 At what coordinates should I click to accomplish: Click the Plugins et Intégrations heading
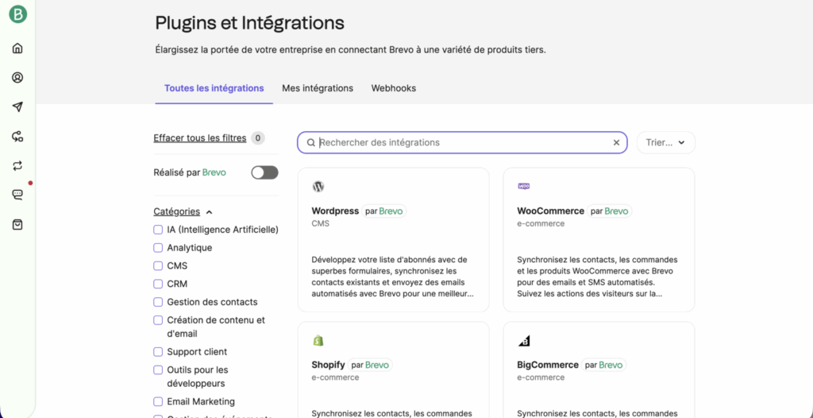(249, 23)
